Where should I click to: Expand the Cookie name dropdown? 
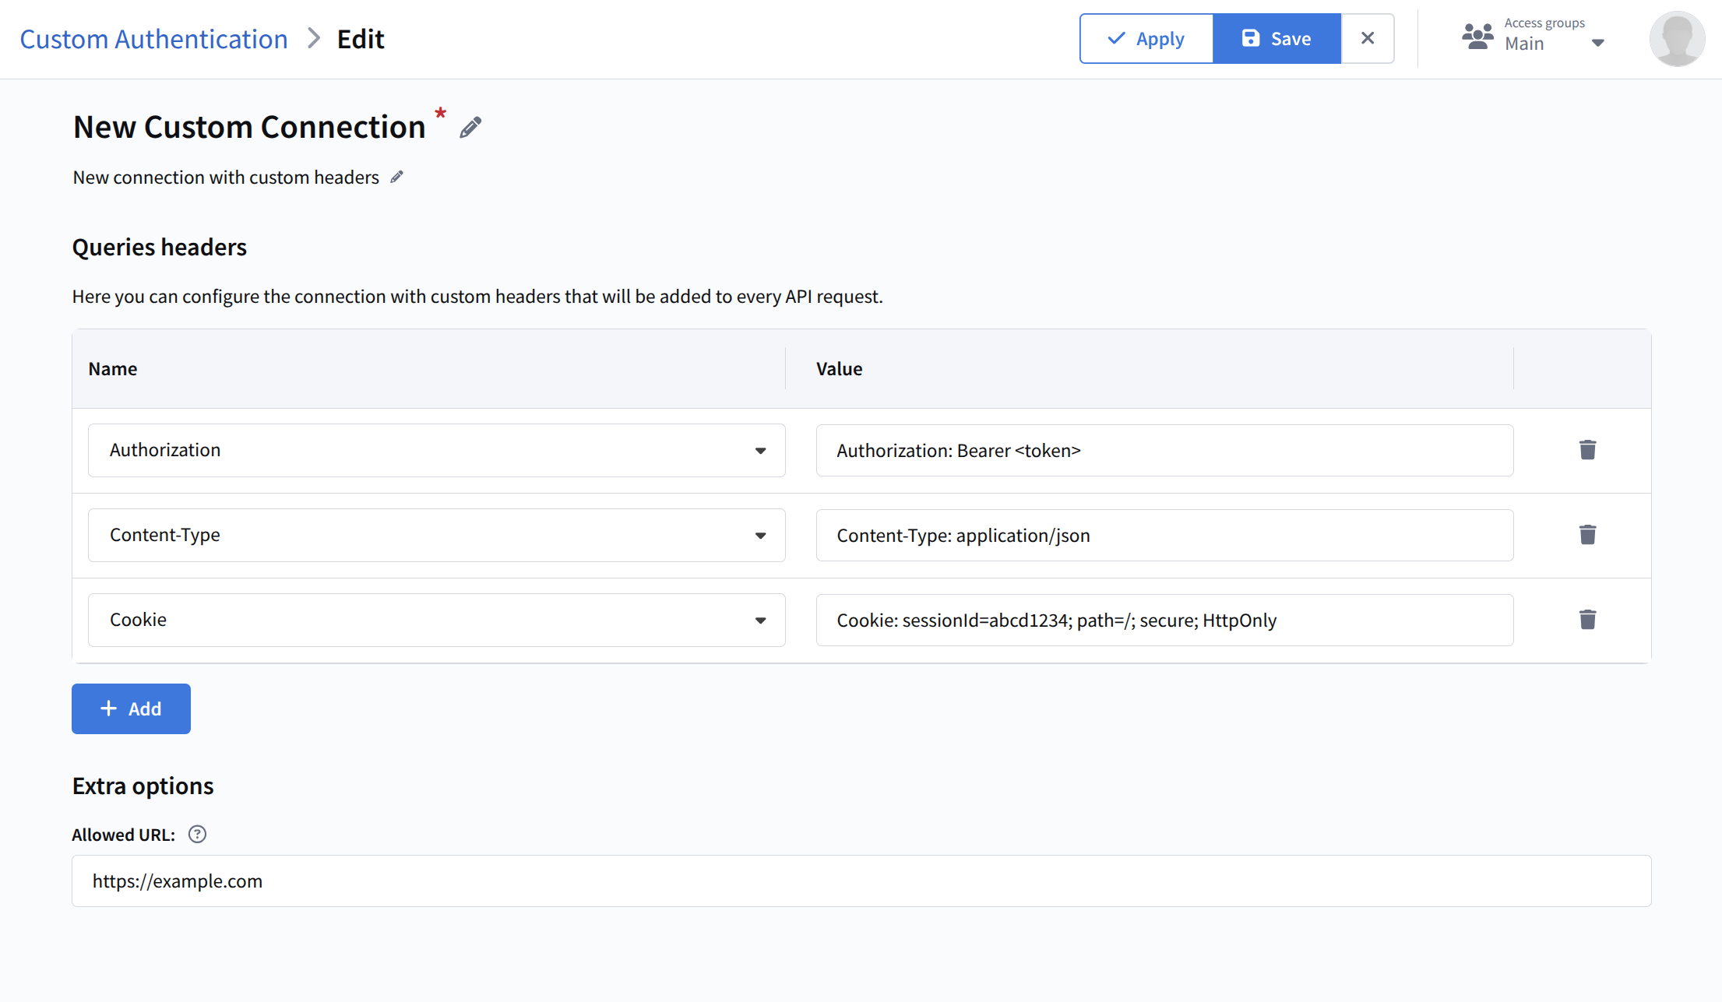pos(760,621)
